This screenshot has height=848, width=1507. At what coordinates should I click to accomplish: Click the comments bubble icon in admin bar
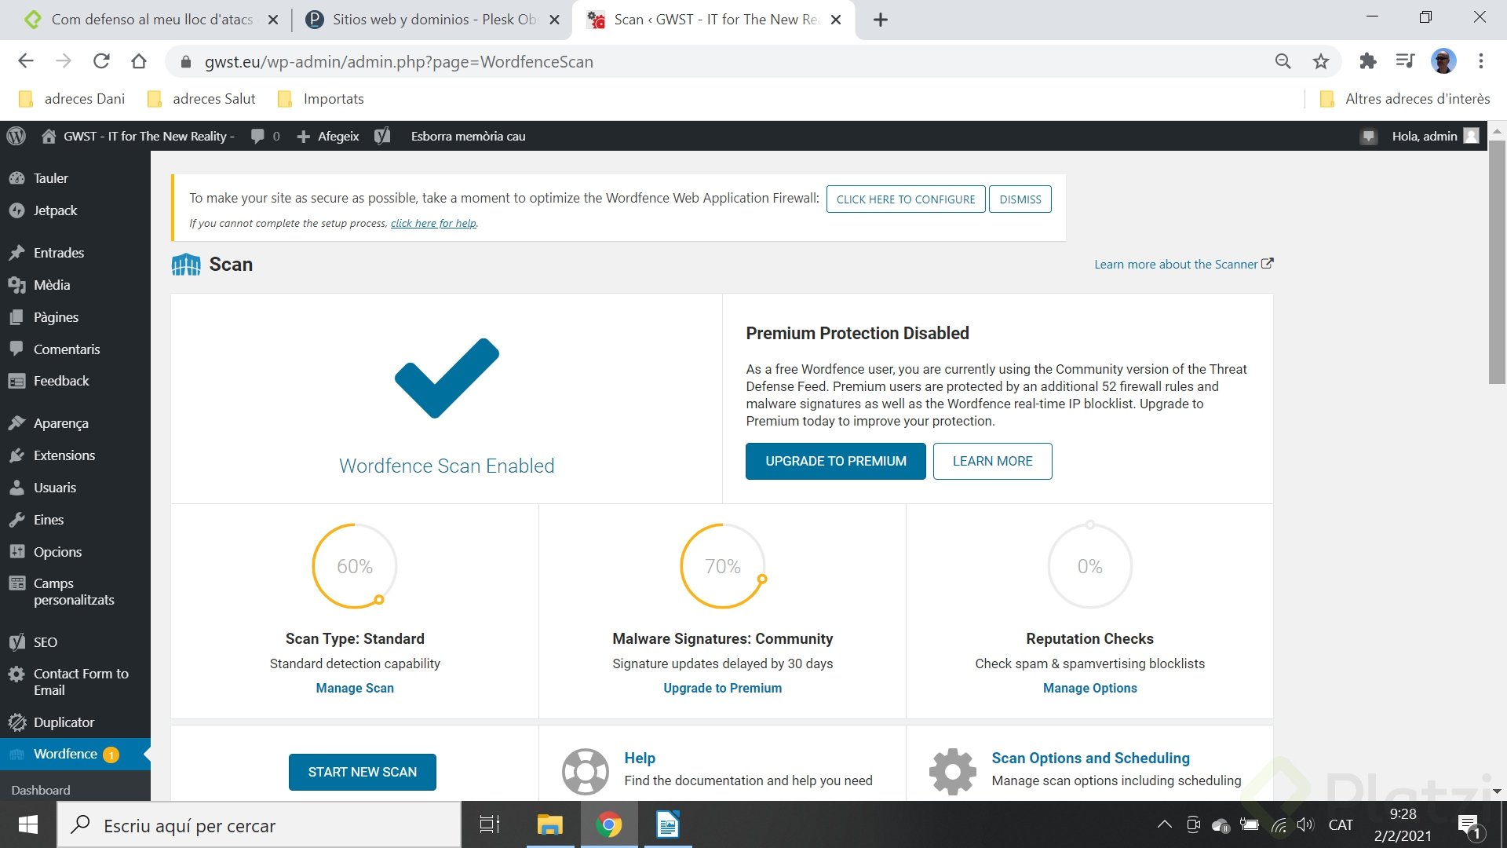point(257,136)
